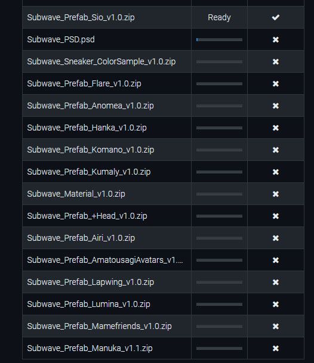Viewport: 314px width, 363px height.
Task: Cancel the Subwave_Prefab_Komano_v1.0.zip upload
Action: coord(276,150)
